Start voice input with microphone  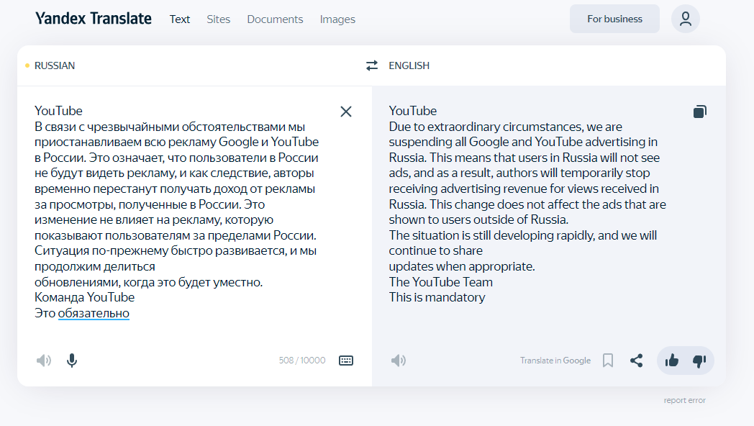click(x=72, y=361)
